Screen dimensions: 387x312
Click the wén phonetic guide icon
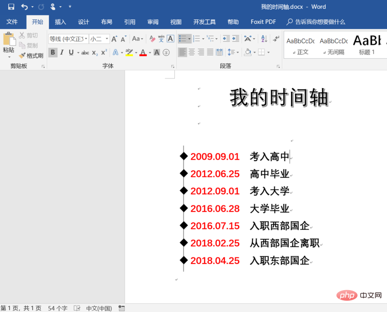[161, 39]
